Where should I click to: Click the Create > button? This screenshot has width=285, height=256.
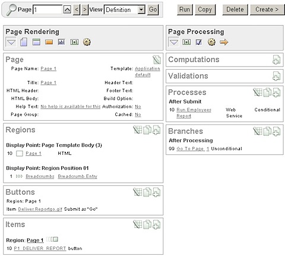pos(267,10)
